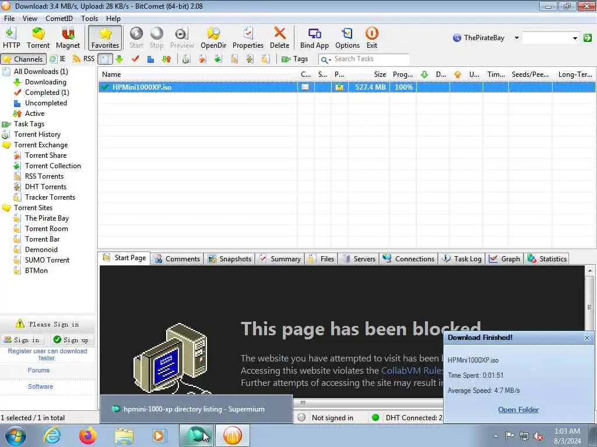Select All Downloads in sidebar
597x447 pixels.
point(41,72)
